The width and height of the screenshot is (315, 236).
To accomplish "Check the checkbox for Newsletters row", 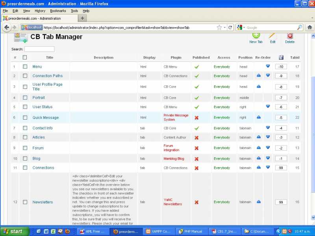I will [25, 202].
